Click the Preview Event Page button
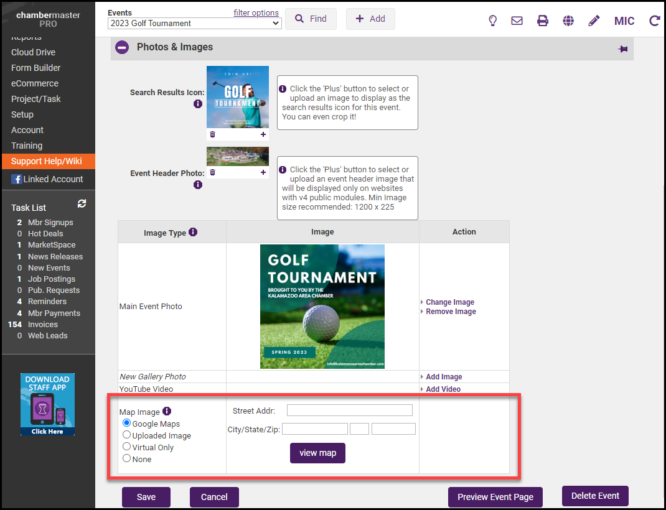This screenshot has width=666, height=510. tap(495, 497)
